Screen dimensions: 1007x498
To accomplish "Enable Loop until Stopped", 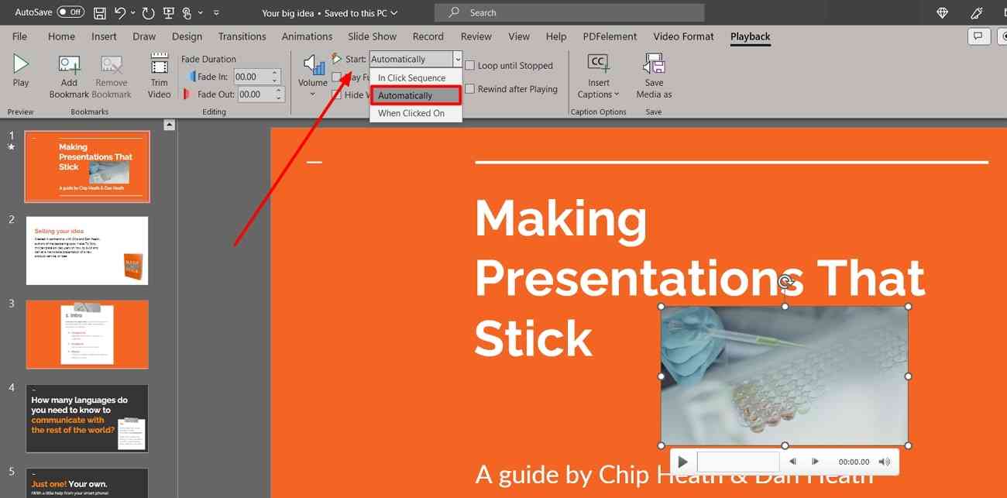I will pyautogui.click(x=471, y=65).
